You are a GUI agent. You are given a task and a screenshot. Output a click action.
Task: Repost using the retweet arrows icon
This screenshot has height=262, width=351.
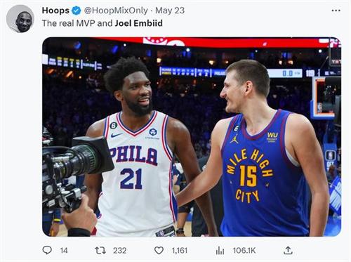click(100, 250)
